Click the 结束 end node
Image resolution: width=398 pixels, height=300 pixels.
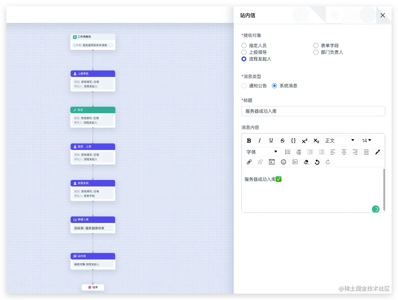click(93, 287)
